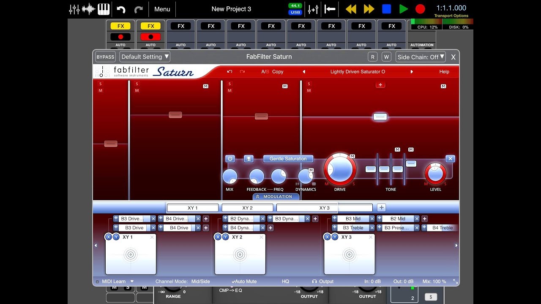
Task: Add a new modulation source
Action: point(381,207)
